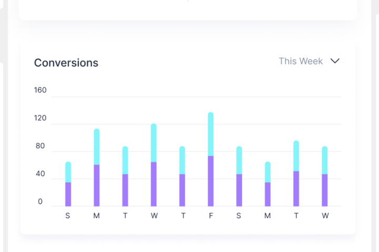Image resolution: width=379 pixels, height=252 pixels.
Task: Select the purple base of the leftmost bar
Action: coord(68,194)
